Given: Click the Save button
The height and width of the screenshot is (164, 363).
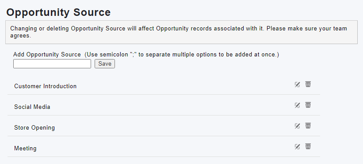Looking at the screenshot, I should pyautogui.click(x=105, y=64).
